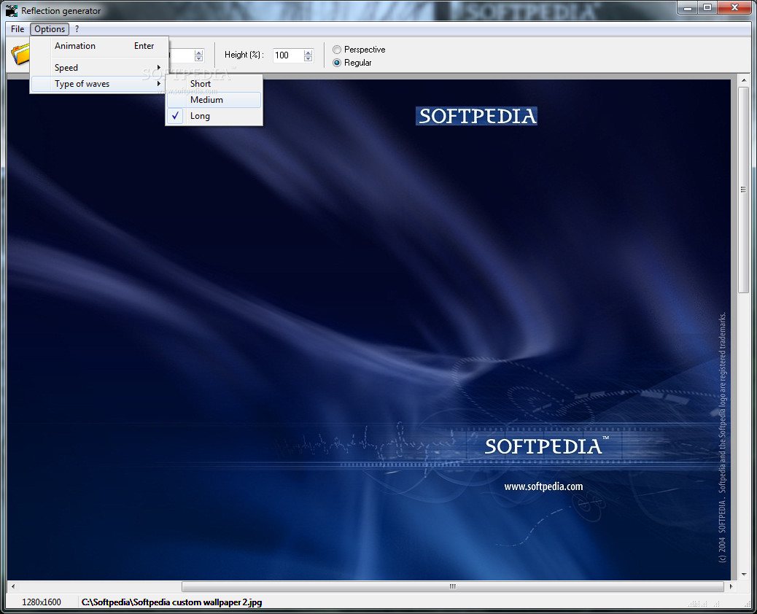This screenshot has height=614, width=757.
Task: Expand the Speed submenu
Action: tap(99, 68)
